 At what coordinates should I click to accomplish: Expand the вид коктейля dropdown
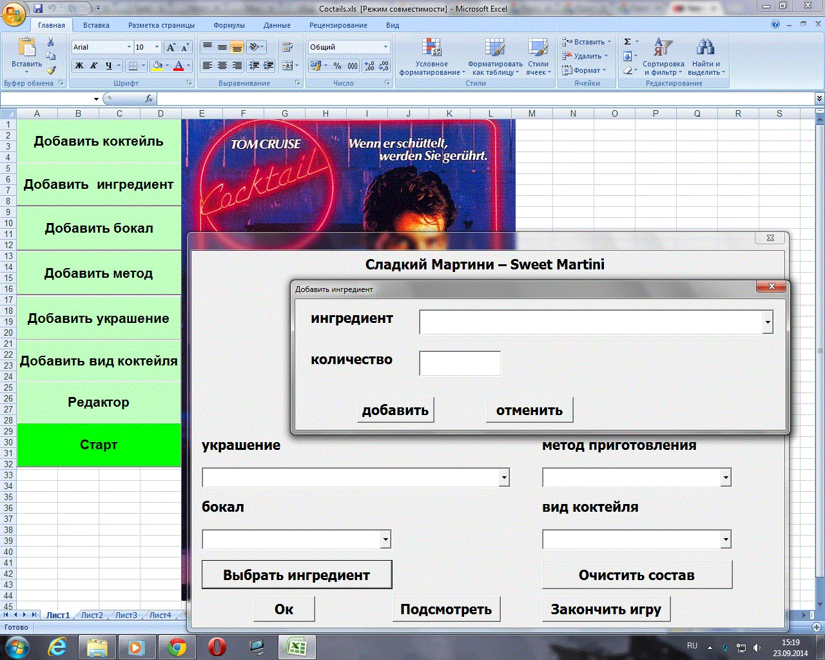tap(726, 539)
